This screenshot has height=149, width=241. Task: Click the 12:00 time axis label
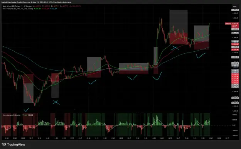(x=88, y=138)
